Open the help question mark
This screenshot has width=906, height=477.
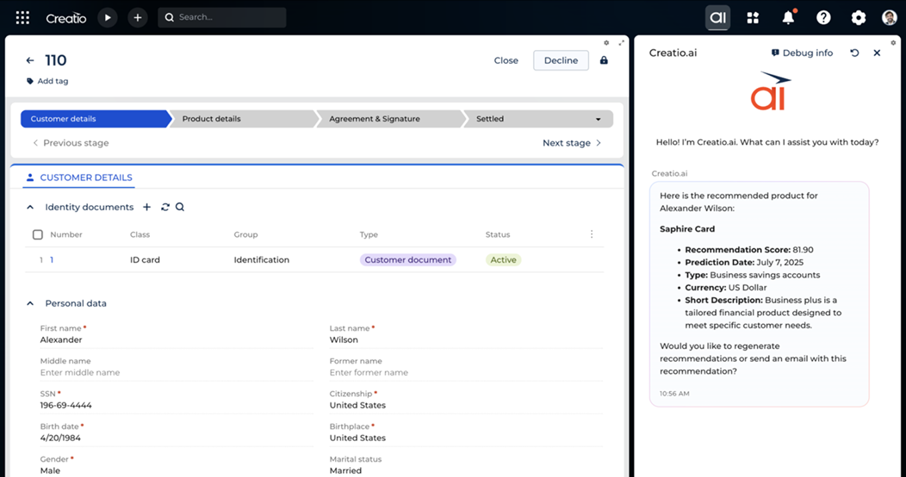823,18
